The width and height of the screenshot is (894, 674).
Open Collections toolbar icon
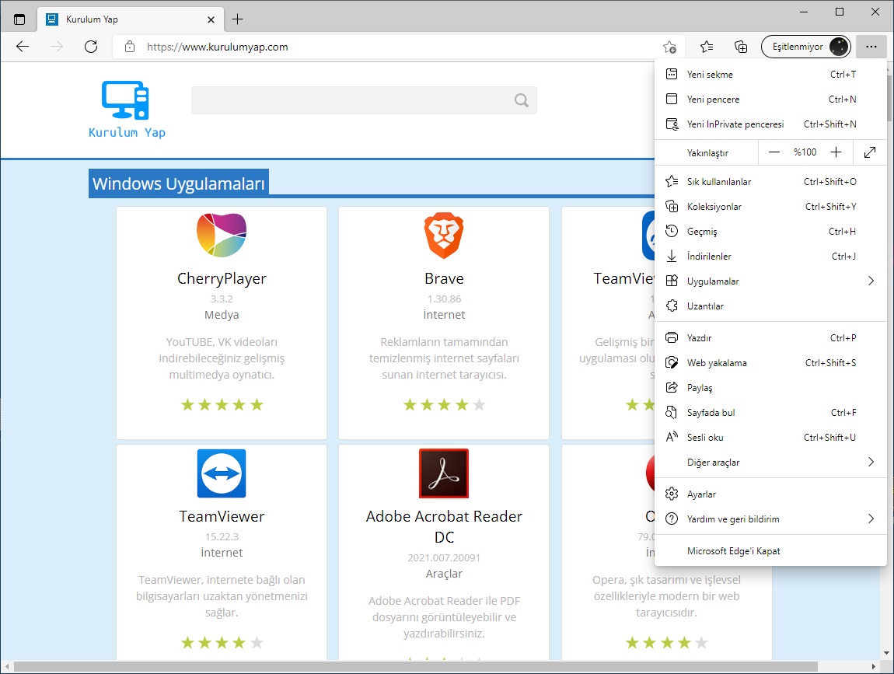click(x=741, y=47)
